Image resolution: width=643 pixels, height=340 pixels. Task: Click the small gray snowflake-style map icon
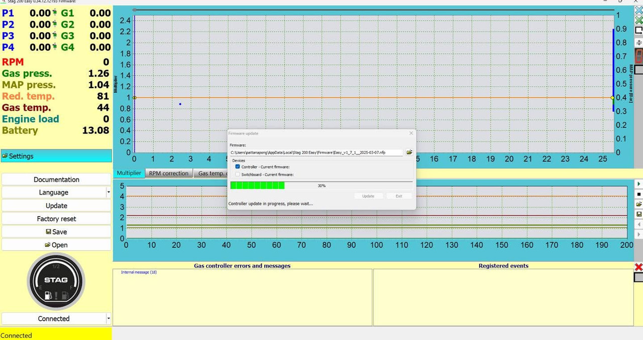coord(639,43)
